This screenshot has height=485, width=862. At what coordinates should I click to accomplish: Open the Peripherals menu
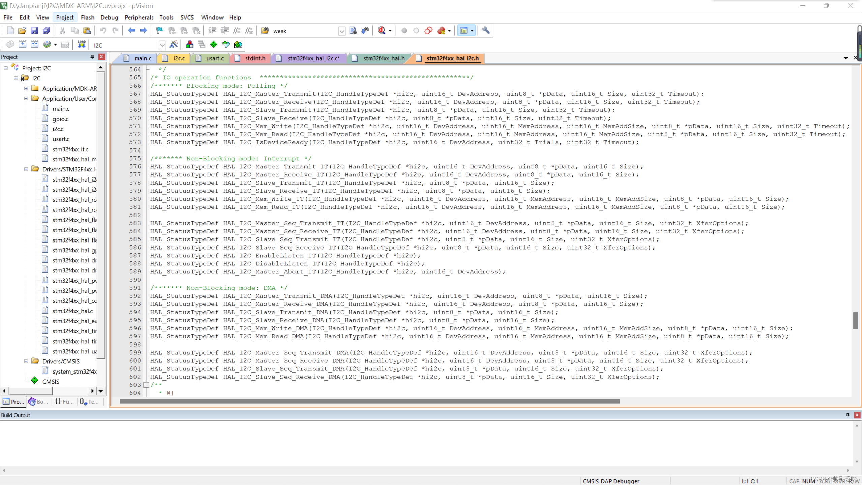click(x=139, y=17)
